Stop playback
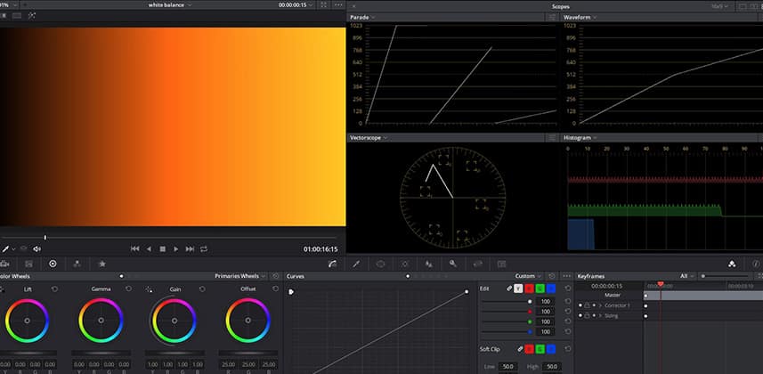763x374 pixels. 163,248
